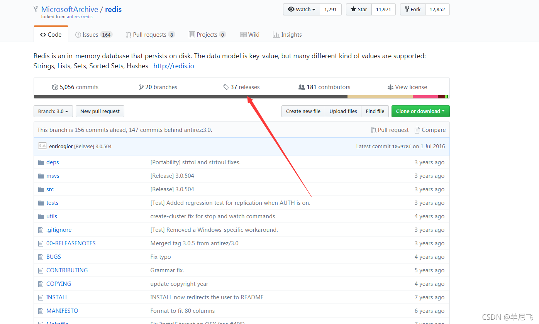Click the branches icon next to 20 branches

141,87
